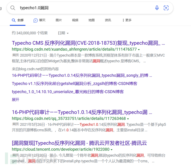The width and height of the screenshot is (191, 166).
Task: Click URL blog.csdn.net/xuandao_ahfengren link
Action: point(74,49)
